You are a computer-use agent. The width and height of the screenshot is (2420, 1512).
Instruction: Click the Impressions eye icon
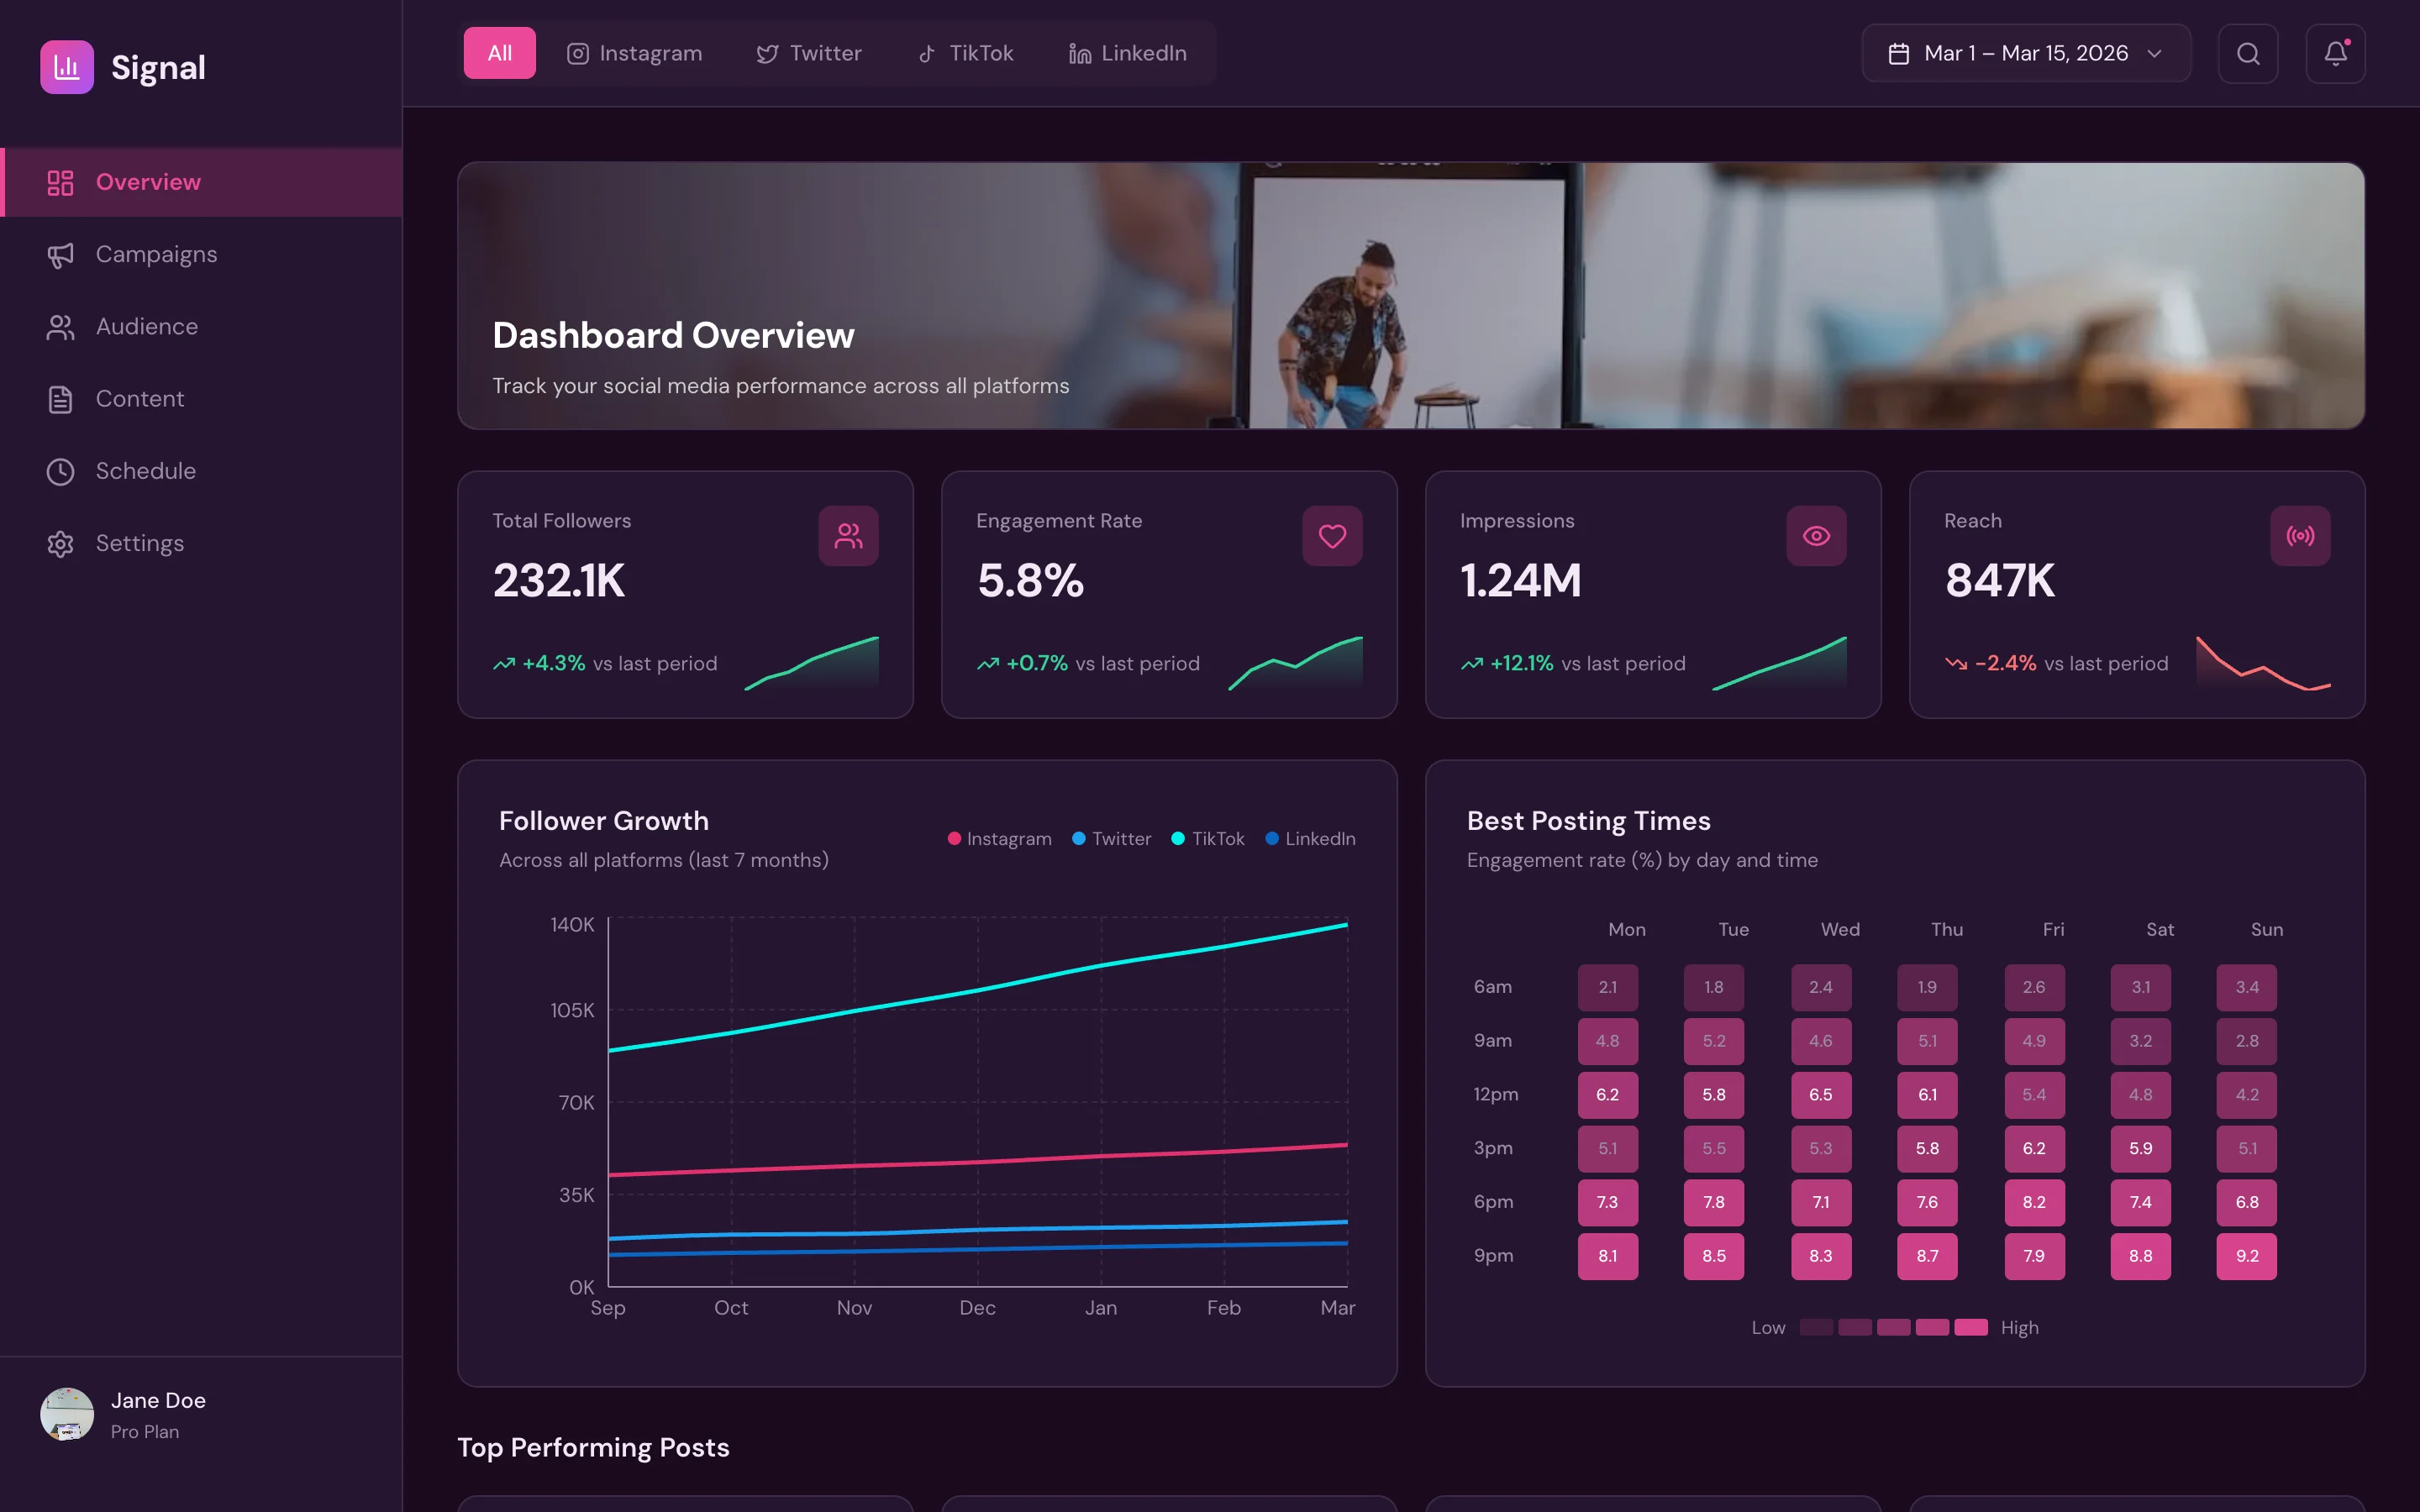click(x=1816, y=536)
